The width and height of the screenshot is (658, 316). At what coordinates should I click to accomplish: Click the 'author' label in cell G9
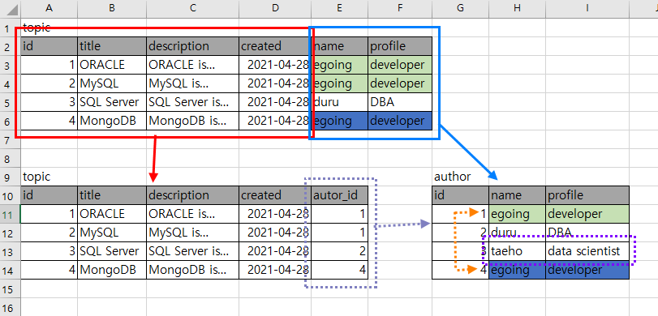click(x=453, y=177)
